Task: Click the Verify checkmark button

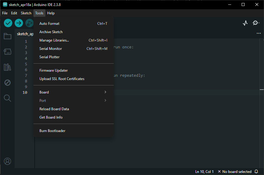Action: pyautogui.click(x=8, y=23)
